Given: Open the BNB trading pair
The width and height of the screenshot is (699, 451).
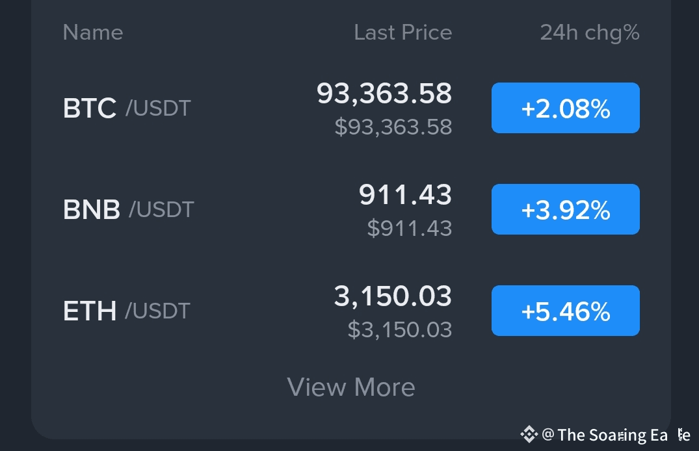Looking at the screenshot, I should point(92,209).
